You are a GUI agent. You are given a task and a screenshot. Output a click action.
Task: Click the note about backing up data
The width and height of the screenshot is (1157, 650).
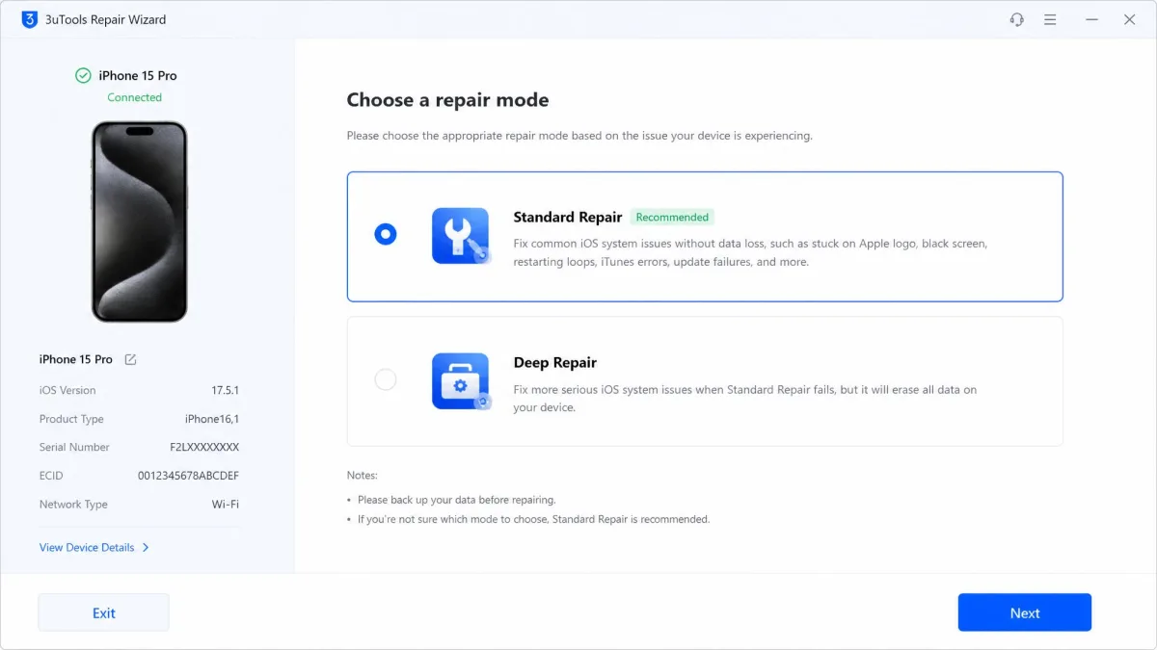[x=456, y=500]
